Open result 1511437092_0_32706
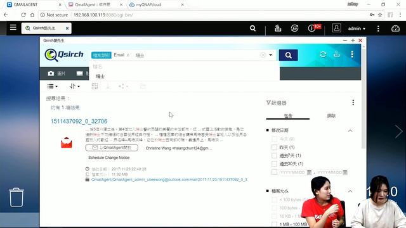This screenshot has width=406, height=228. tap(79, 121)
